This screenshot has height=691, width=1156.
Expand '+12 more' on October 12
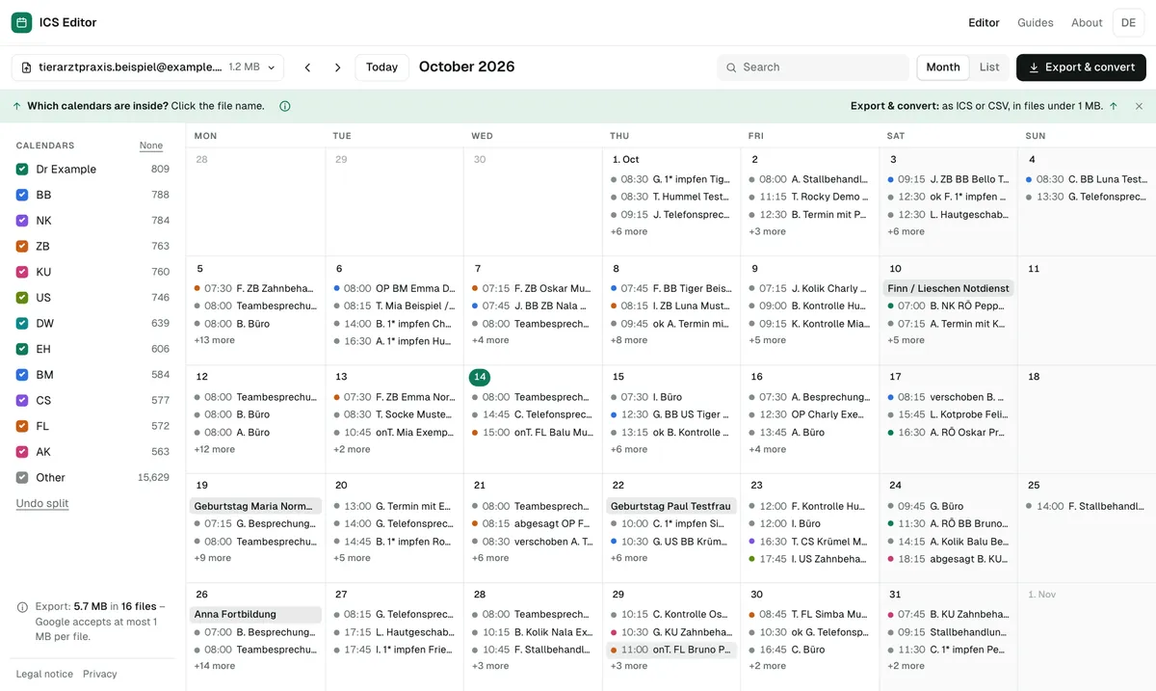(214, 449)
